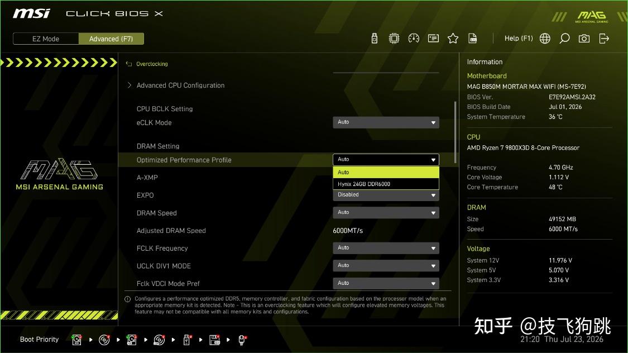Open the M-Flash USB drive icon
Image resolution: width=628 pixels, height=353 pixels.
click(375, 39)
